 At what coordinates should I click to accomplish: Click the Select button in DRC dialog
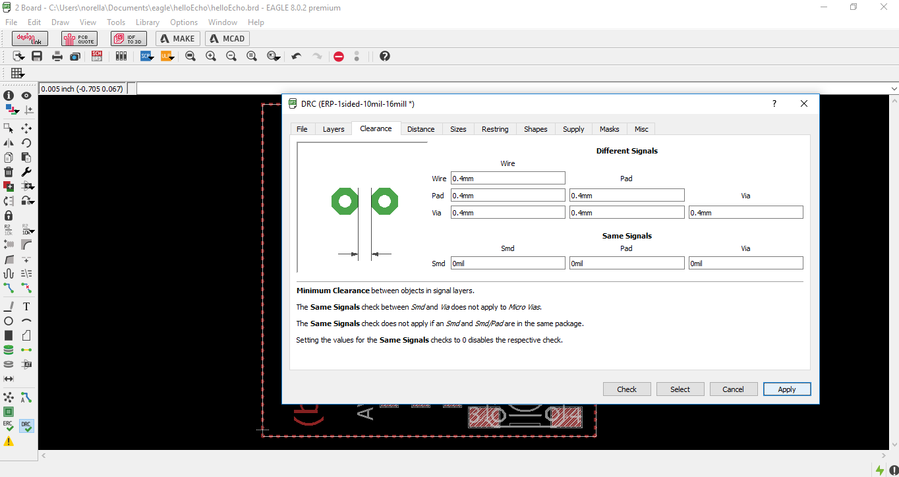[x=680, y=389]
